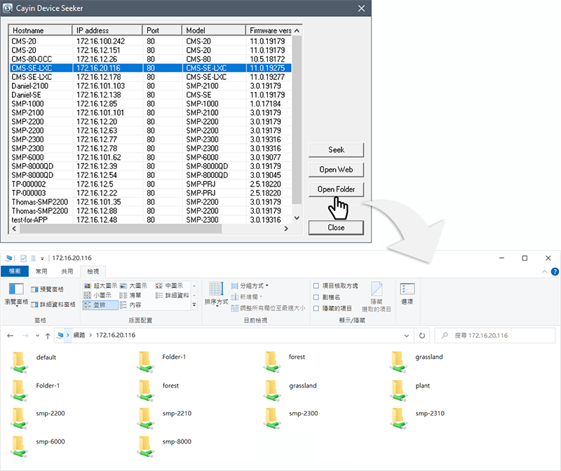This screenshot has width=561, height=471.
Task: Select the CMS-80-OCC device row
Action: tap(151, 60)
